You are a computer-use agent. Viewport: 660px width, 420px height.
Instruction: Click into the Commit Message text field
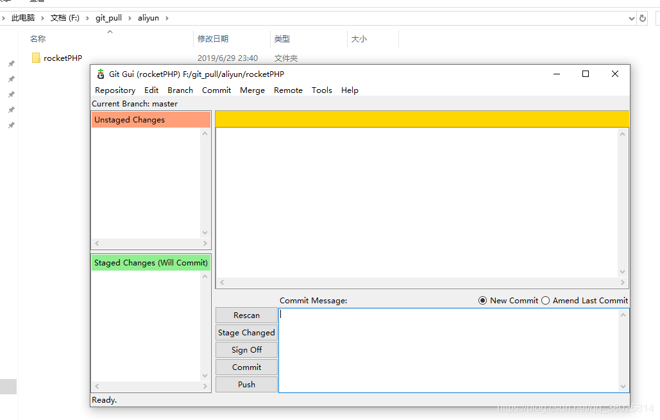pyautogui.click(x=448, y=350)
